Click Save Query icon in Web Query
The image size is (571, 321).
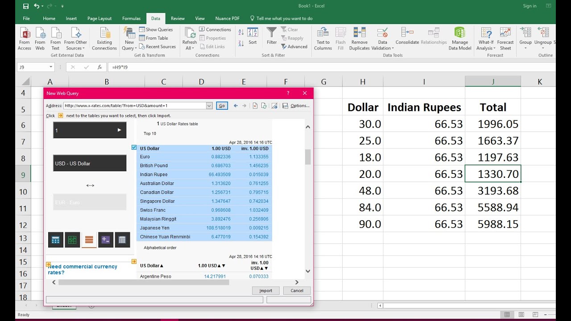pos(285,106)
